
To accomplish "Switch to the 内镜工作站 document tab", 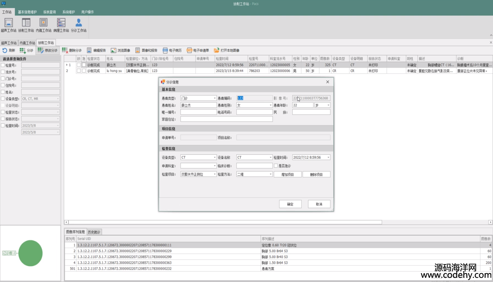I will coord(27,43).
